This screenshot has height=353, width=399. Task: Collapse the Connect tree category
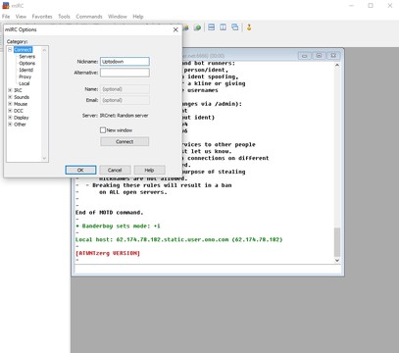(10, 50)
